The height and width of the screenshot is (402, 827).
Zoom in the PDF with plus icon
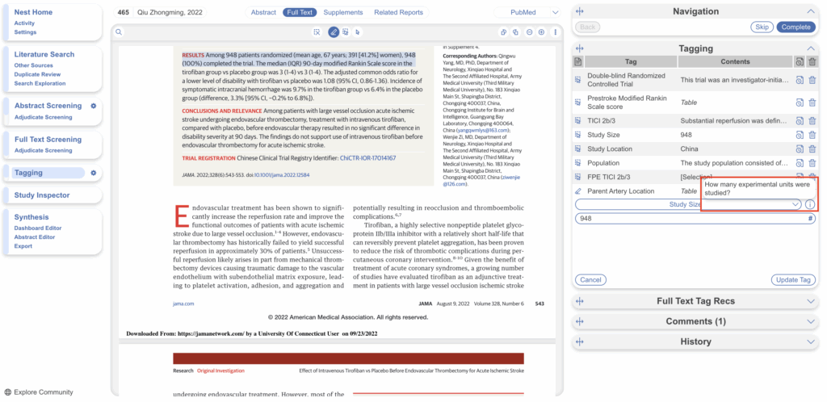pos(542,32)
